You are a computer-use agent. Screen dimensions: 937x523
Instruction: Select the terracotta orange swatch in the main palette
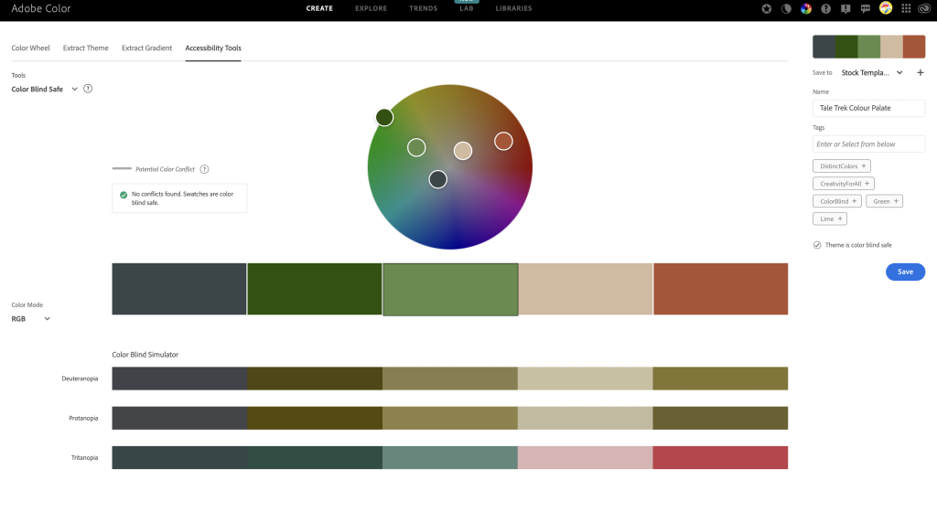coord(720,289)
